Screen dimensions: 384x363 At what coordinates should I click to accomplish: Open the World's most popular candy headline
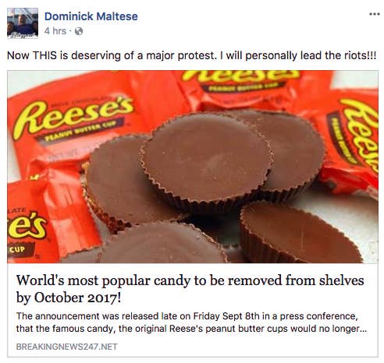click(190, 289)
